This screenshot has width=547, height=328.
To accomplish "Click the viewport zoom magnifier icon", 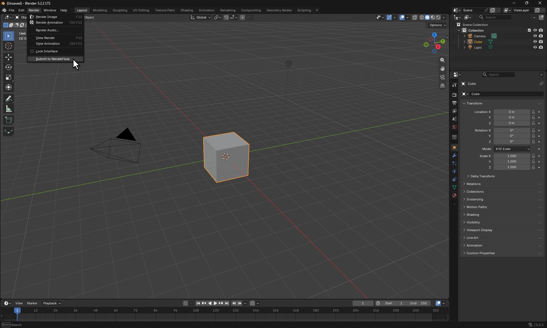I will click(442, 60).
